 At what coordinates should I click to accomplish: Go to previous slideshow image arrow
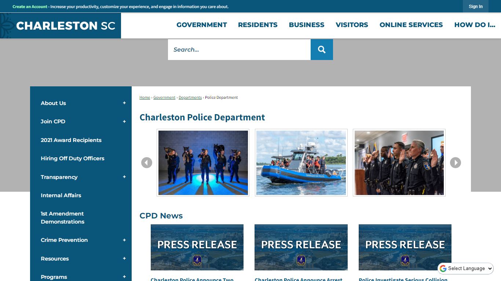point(147,162)
